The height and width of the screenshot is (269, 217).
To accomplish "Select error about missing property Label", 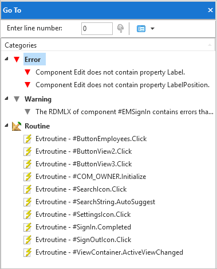I will [110, 72].
